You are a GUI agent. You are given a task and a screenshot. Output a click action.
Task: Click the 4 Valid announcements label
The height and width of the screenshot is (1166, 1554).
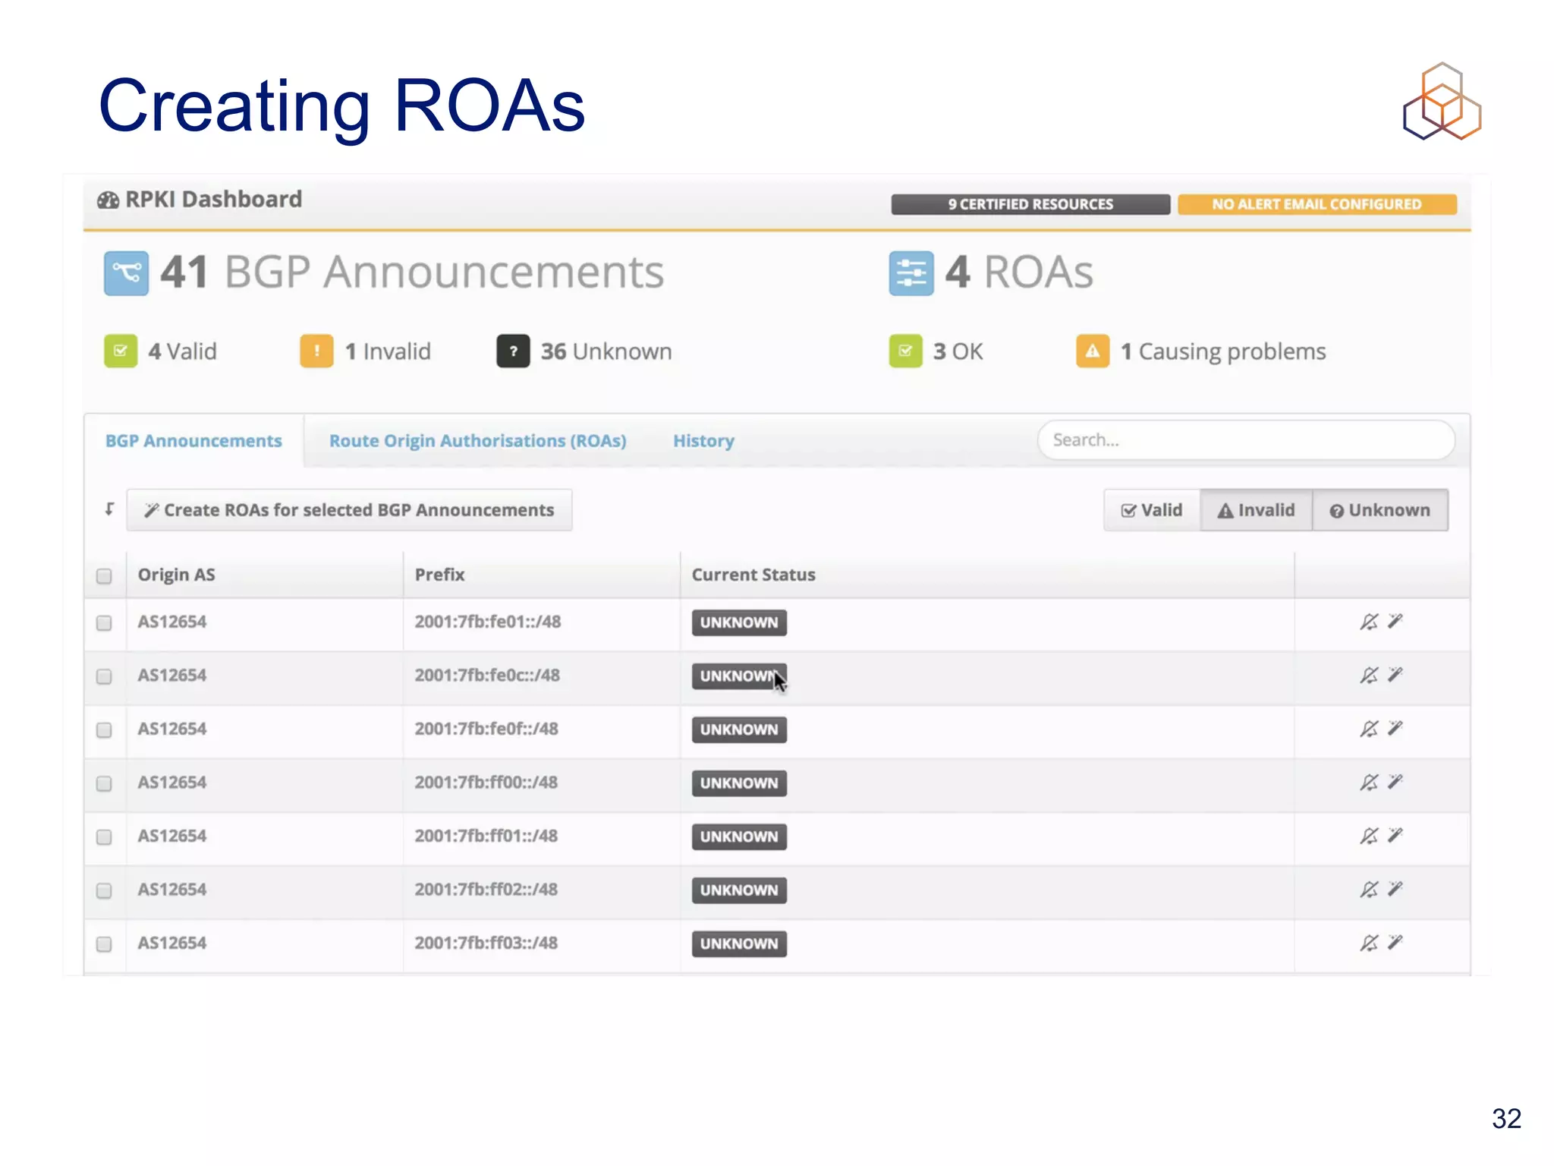click(x=183, y=351)
